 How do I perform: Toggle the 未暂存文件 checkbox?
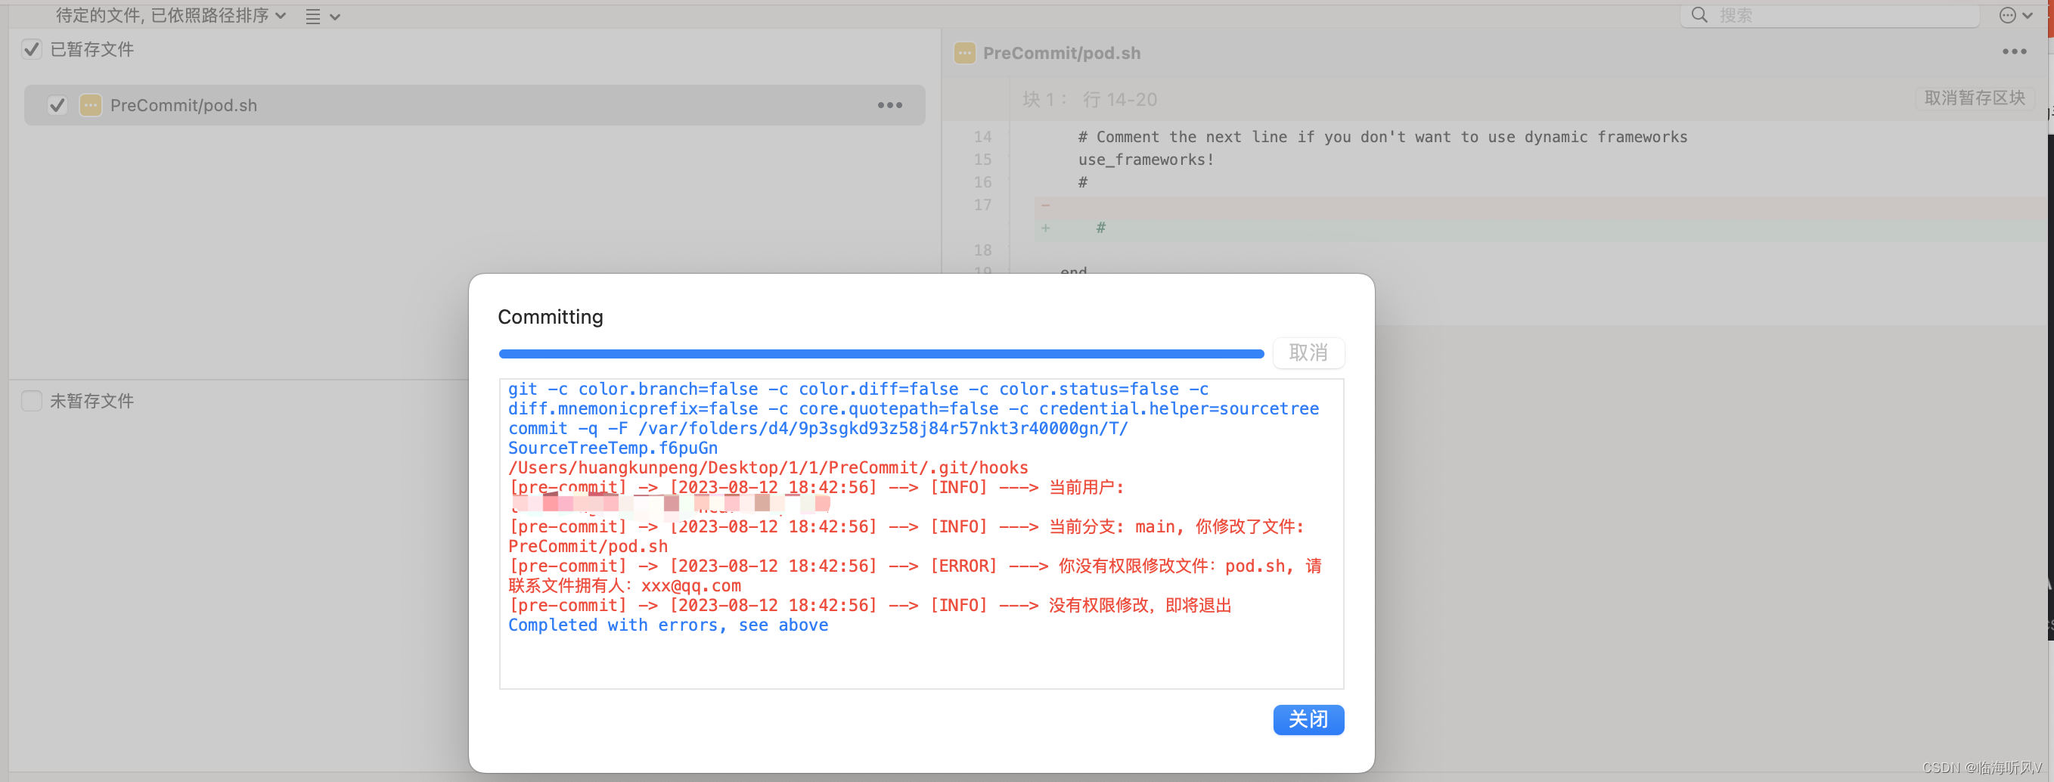[31, 401]
